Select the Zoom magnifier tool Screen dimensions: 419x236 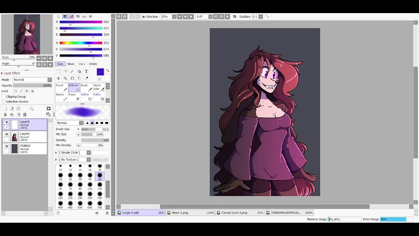(x=65, y=78)
